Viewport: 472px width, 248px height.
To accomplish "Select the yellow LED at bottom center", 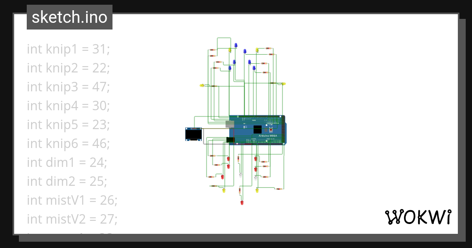I will [x=257, y=191].
